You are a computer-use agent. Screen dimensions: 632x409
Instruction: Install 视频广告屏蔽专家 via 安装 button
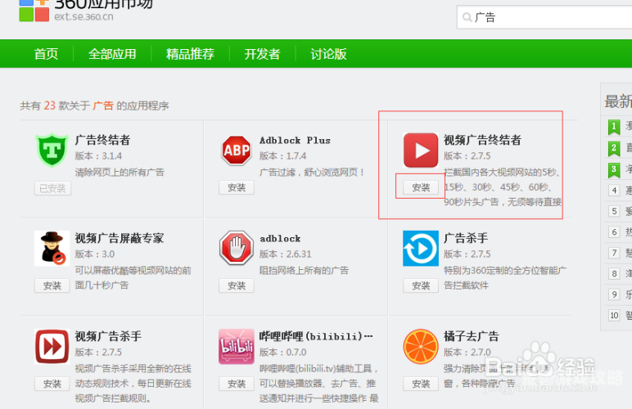coord(52,285)
